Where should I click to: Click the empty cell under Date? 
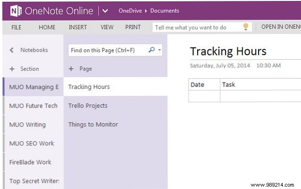(x=204, y=96)
